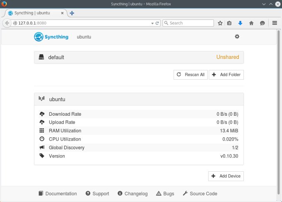The width and height of the screenshot is (282, 202).
Task: Go back one page in Firefox
Action: pyautogui.click(x=7, y=23)
